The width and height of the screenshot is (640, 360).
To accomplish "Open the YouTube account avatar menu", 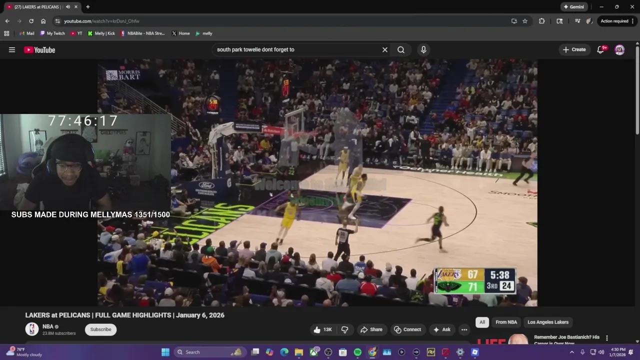I will tap(619, 49).
